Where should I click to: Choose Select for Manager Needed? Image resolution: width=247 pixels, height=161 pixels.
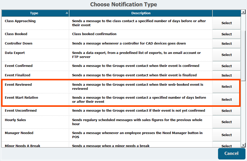(226, 135)
